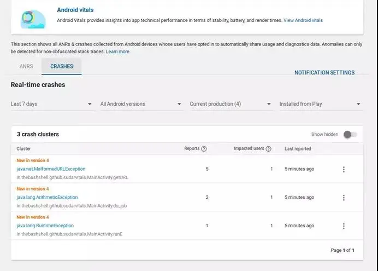Open more options for ArithmeticException cluster
The width and height of the screenshot is (378, 271).
(344, 198)
